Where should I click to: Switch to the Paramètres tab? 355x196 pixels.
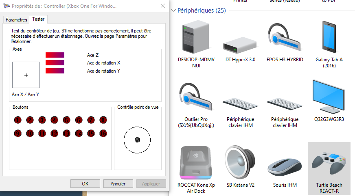16,20
